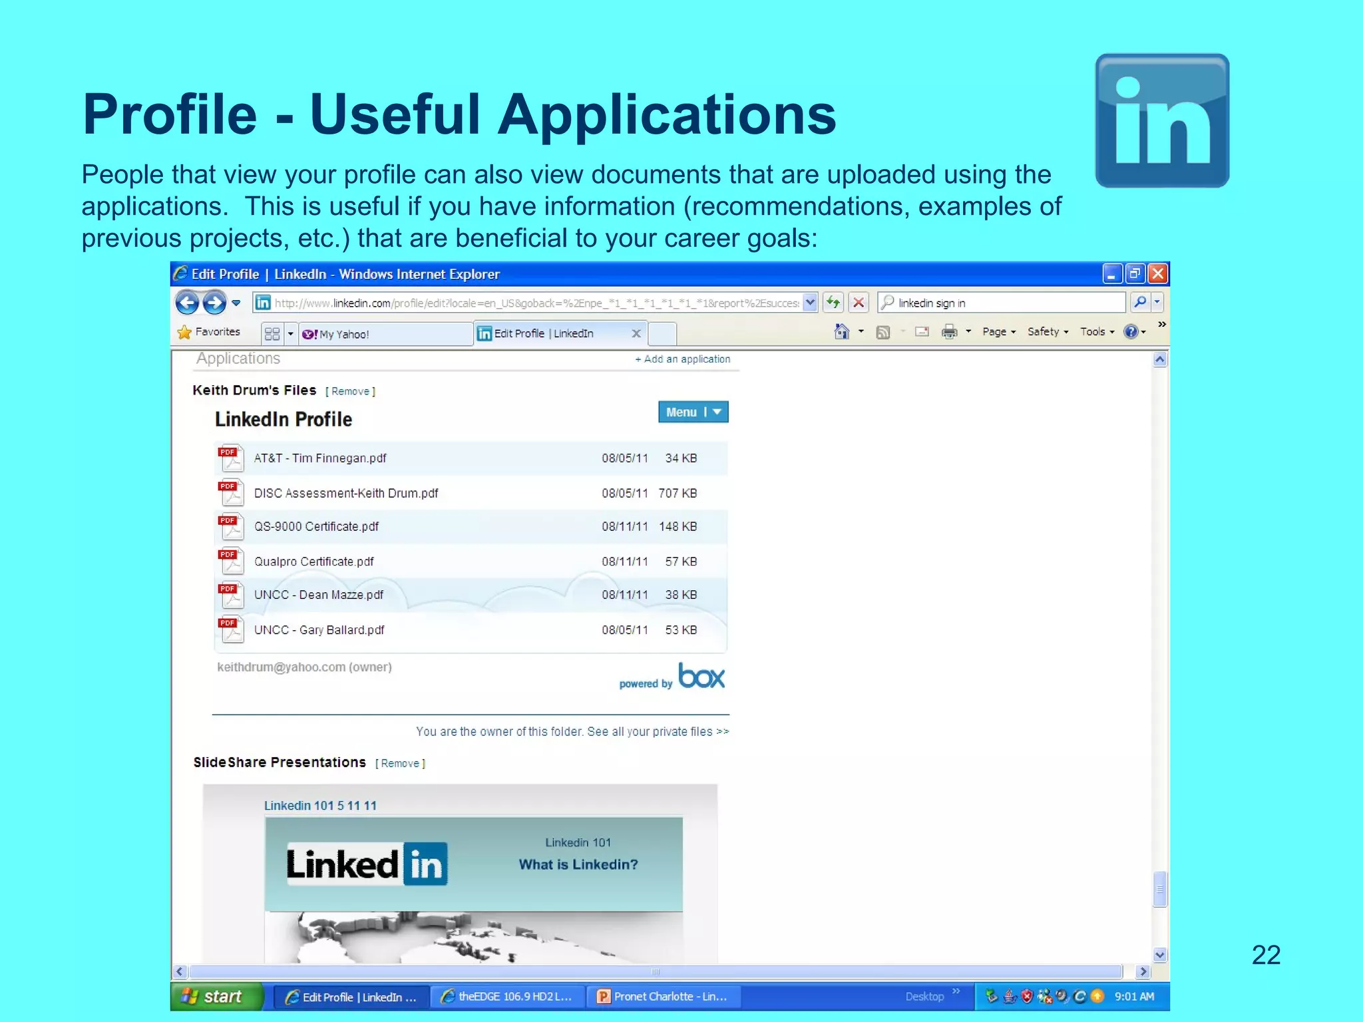1363x1022 pixels.
Task: Open UNCC - Dean Mazze.pdf file name
Action: [x=319, y=595]
